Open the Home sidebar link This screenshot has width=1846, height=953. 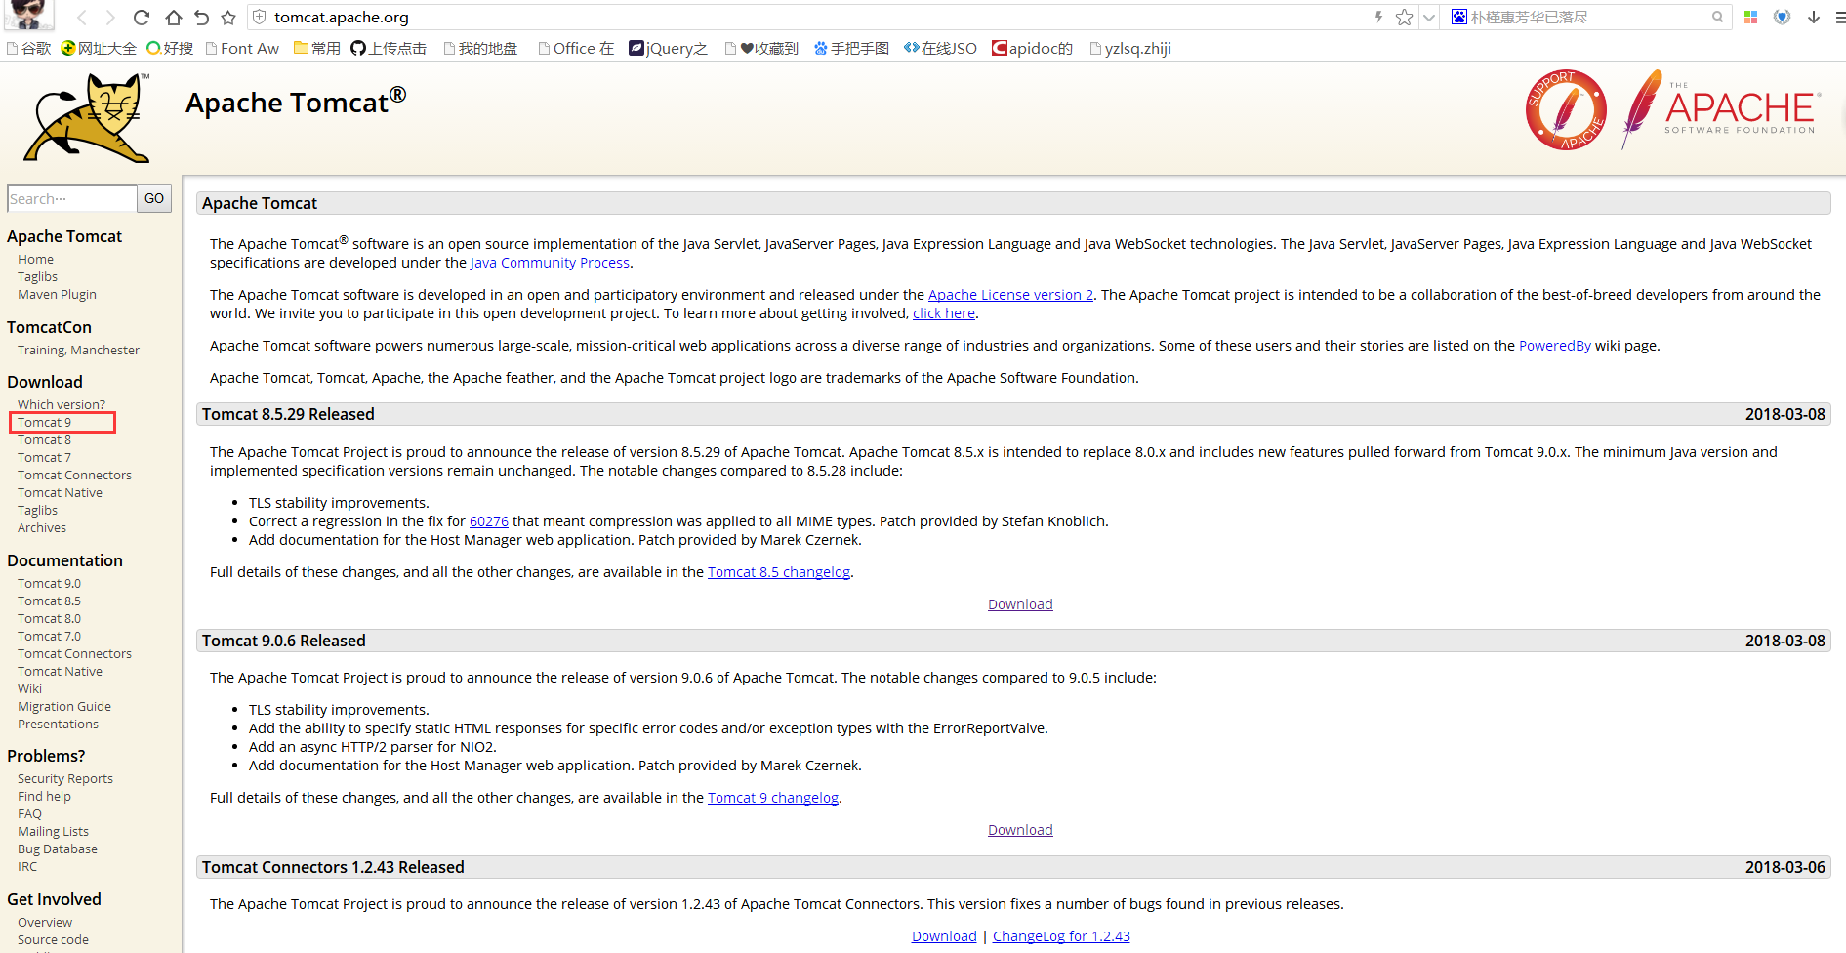35,259
